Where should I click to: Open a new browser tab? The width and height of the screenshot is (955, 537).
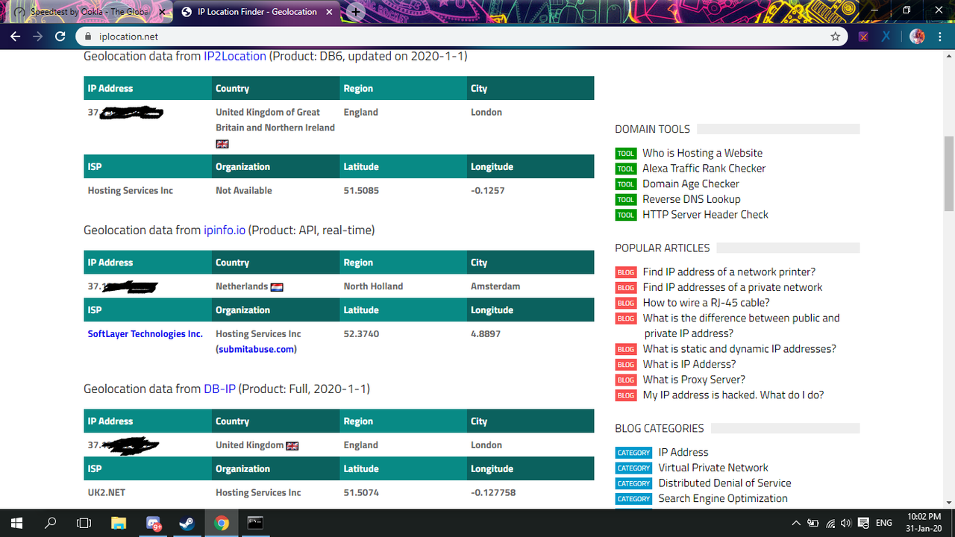pos(356,12)
